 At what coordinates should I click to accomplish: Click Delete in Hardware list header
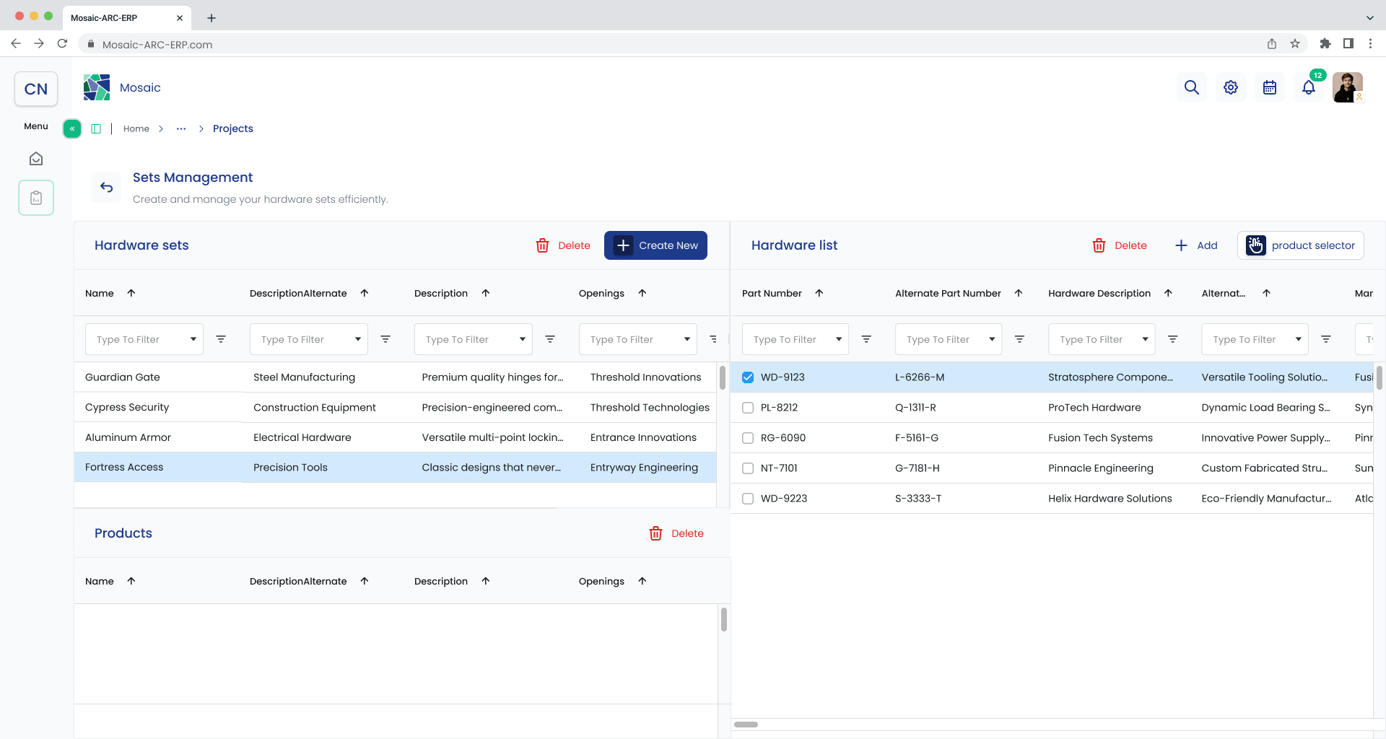click(1120, 245)
